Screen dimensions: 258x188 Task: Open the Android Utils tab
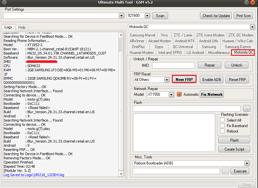pos(208,41)
